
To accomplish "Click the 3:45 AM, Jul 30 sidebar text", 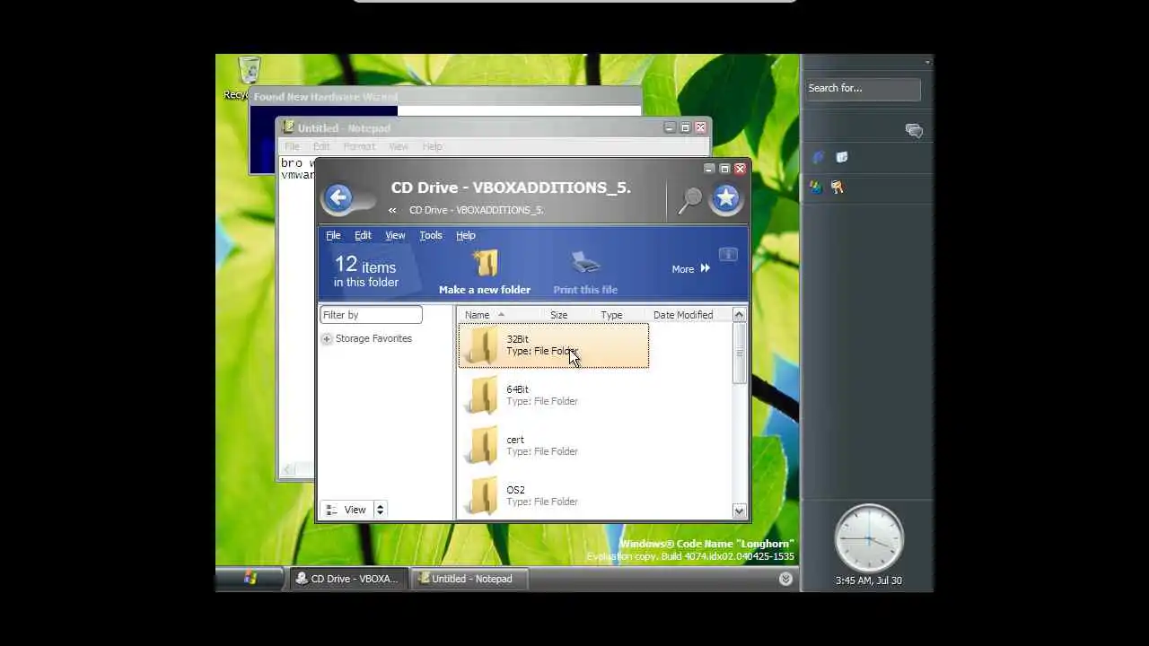I will [868, 581].
